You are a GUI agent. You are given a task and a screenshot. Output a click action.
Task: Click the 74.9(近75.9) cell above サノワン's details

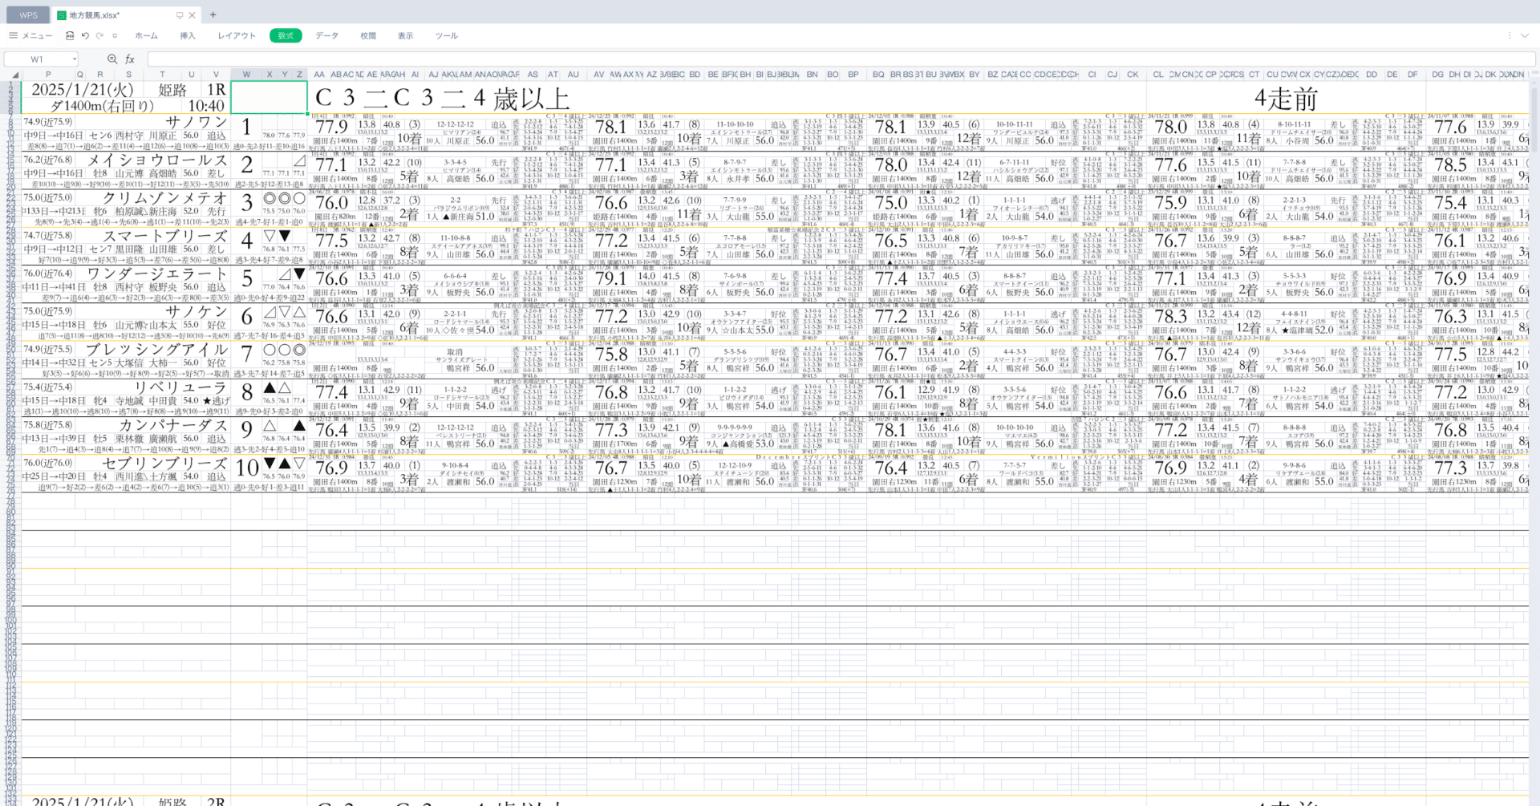point(48,122)
